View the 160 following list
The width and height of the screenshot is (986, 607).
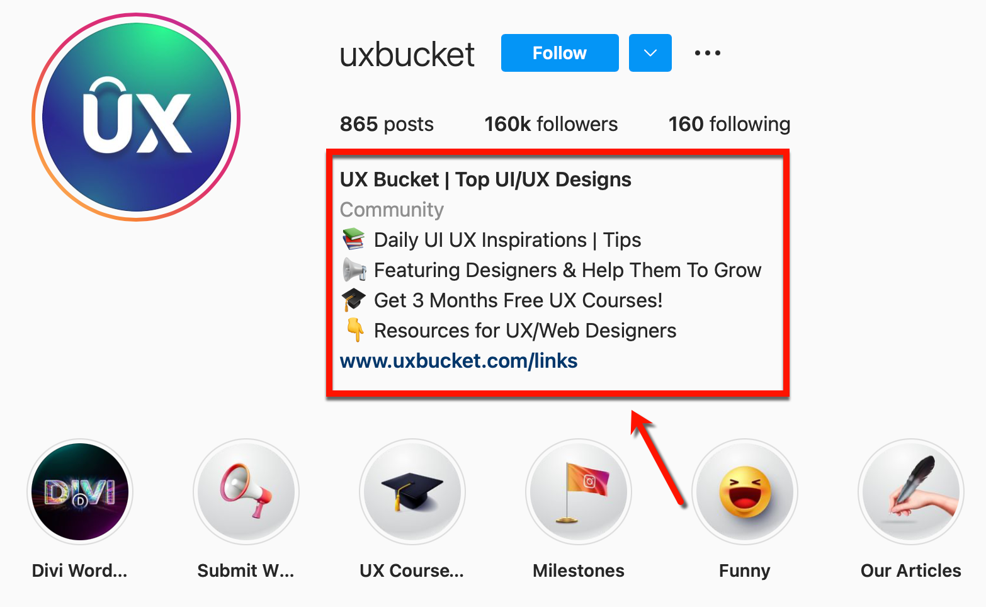tap(729, 124)
